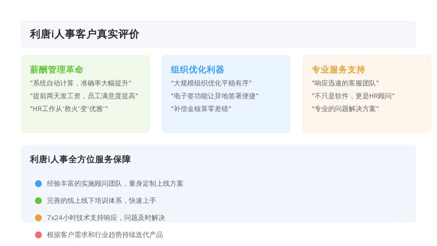Click quote "电子签功能让异地签署便捷"

click(215, 96)
